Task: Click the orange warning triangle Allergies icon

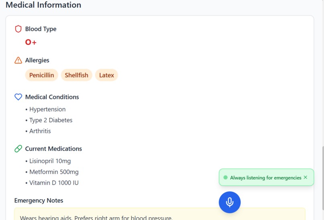Action: 18,60
